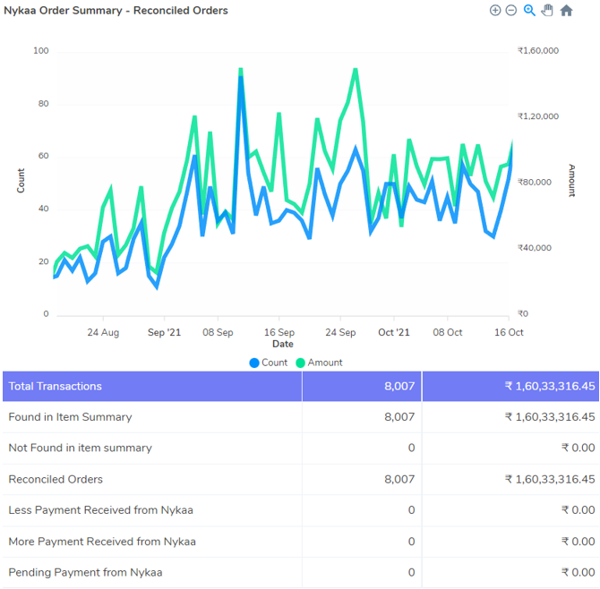The width and height of the screenshot is (600, 589).
Task: Click the green Amount legend marker
Action: 300,363
